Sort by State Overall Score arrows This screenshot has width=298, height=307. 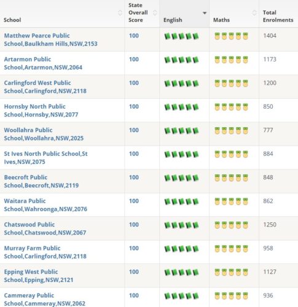pos(155,13)
